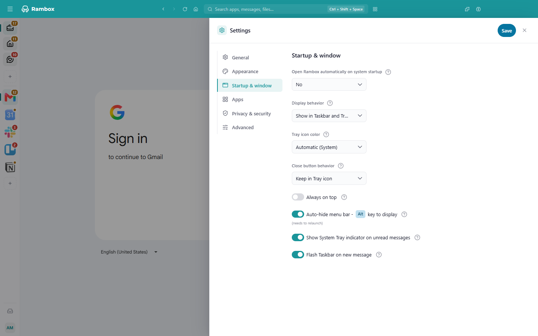Add a new workspace with the plus
The width and height of the screenshot is (538, 336).
pyautogui.click(x=10, y=77)
